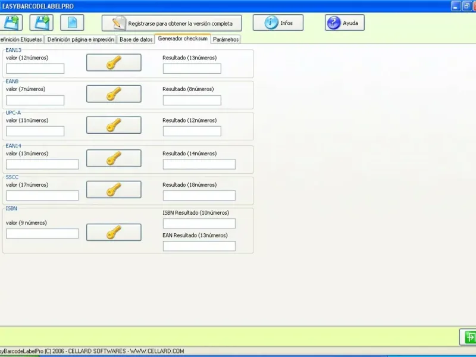Viewport: 476px width, 357px height.
Task: Focus the EAN14 valor (13números) field
Action: click(x=42, y=164)
